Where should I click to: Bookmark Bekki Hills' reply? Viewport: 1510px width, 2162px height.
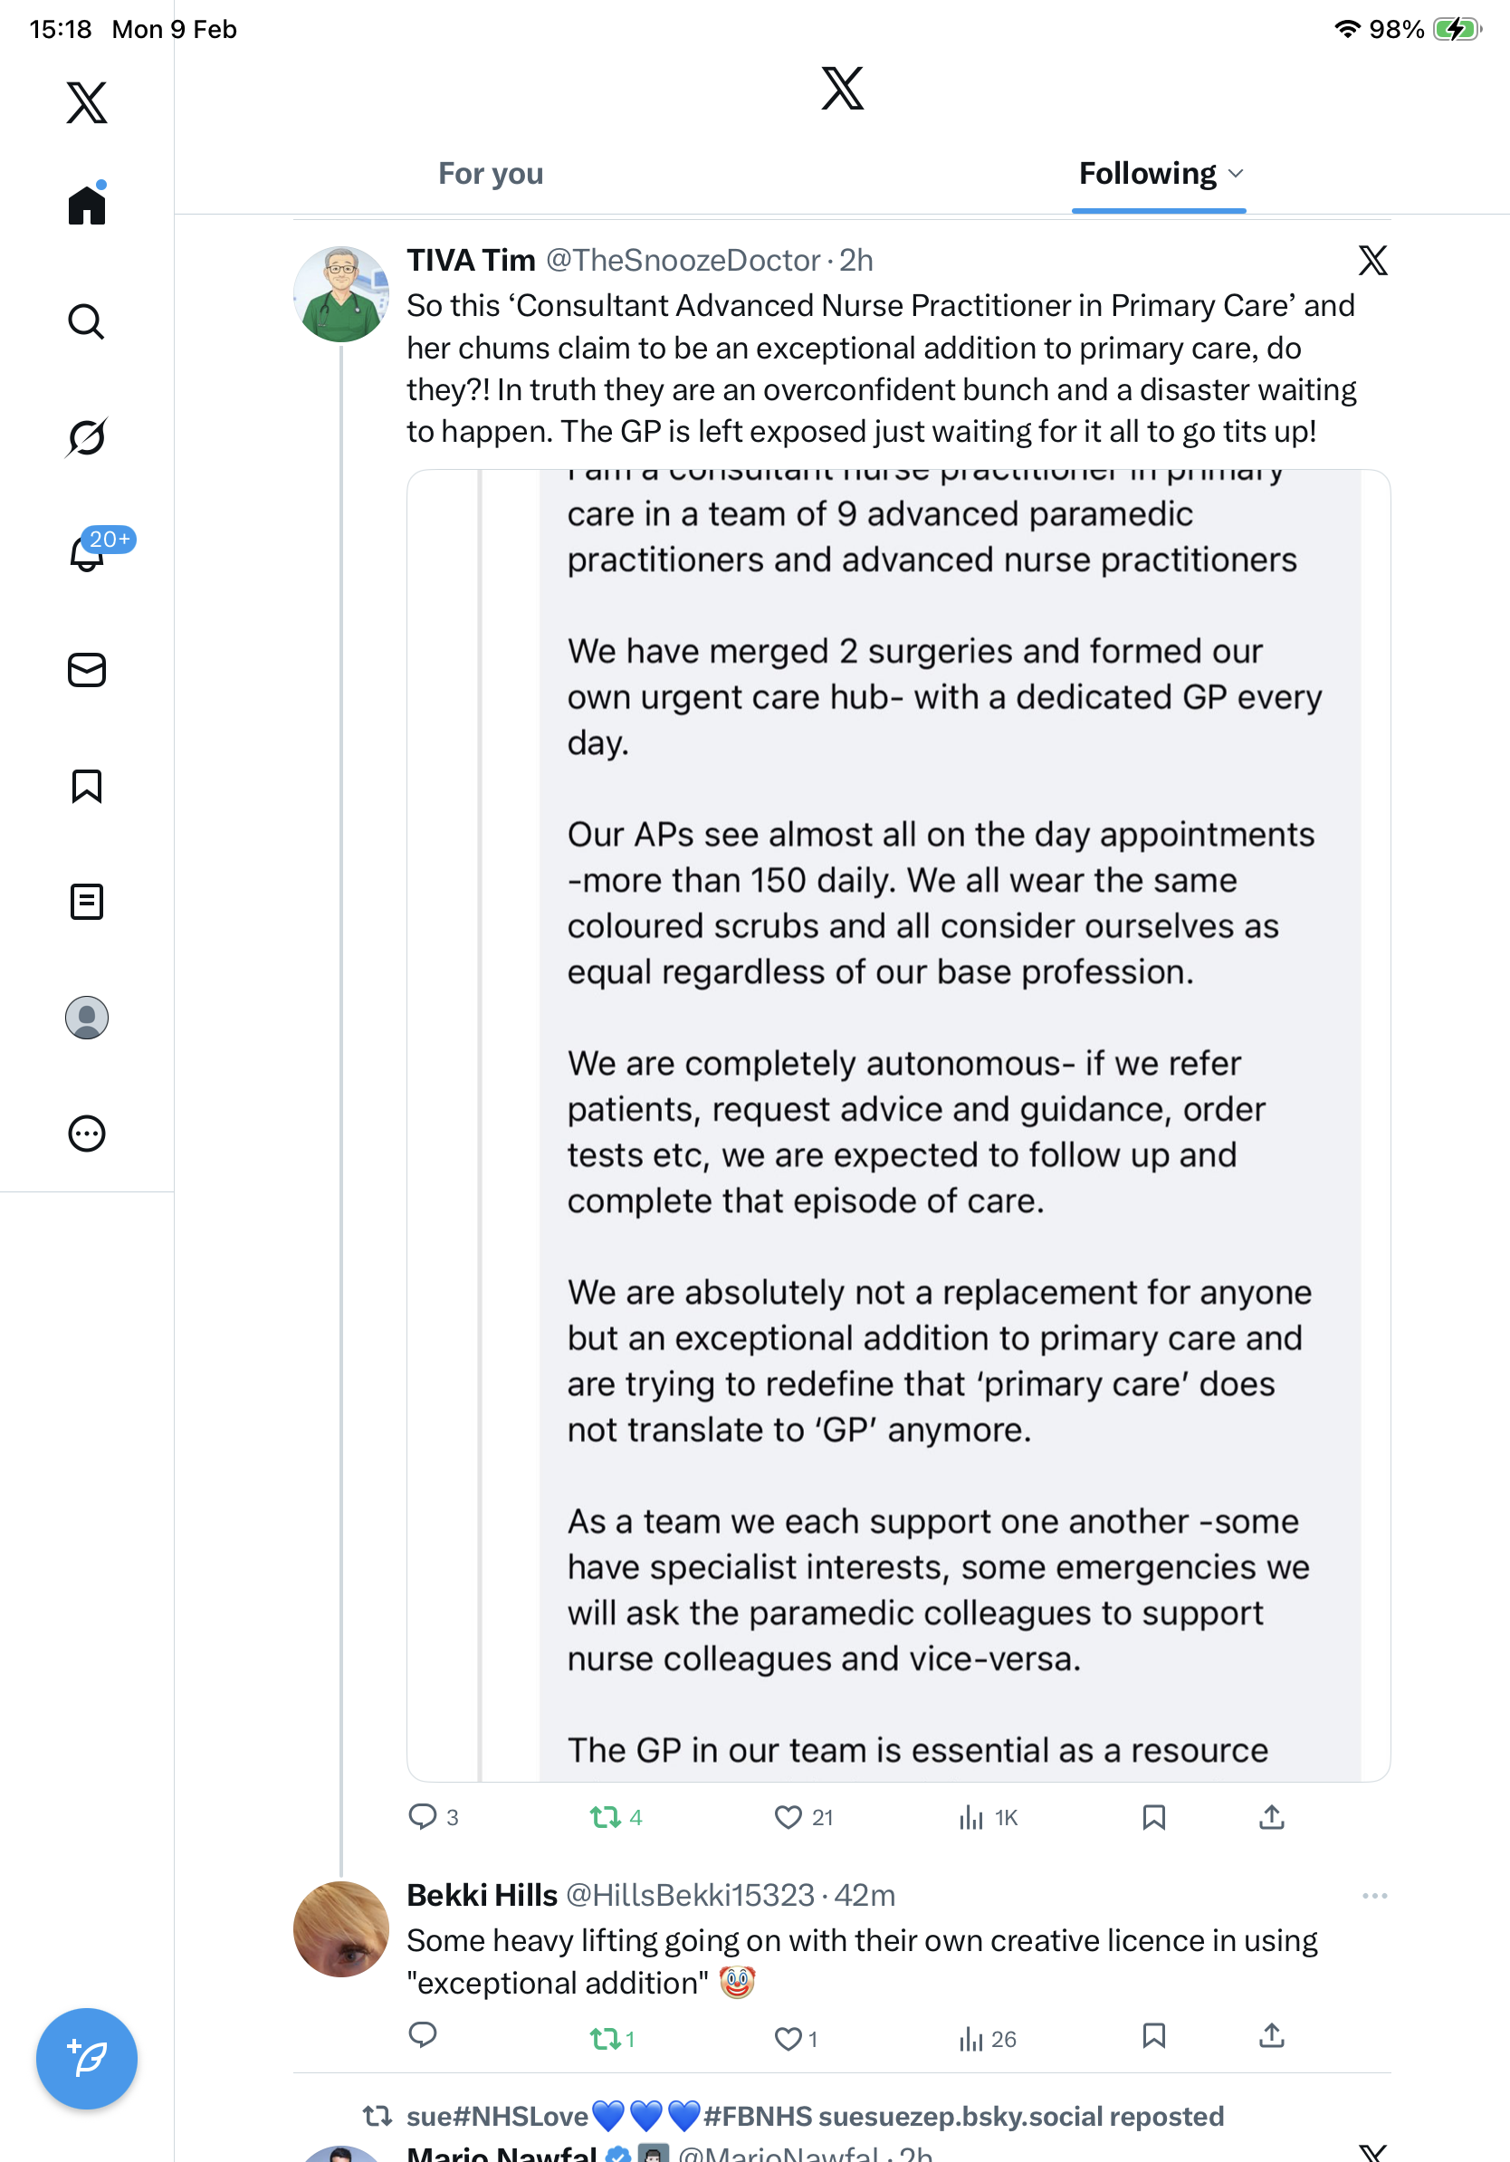pos(1153,2037)
